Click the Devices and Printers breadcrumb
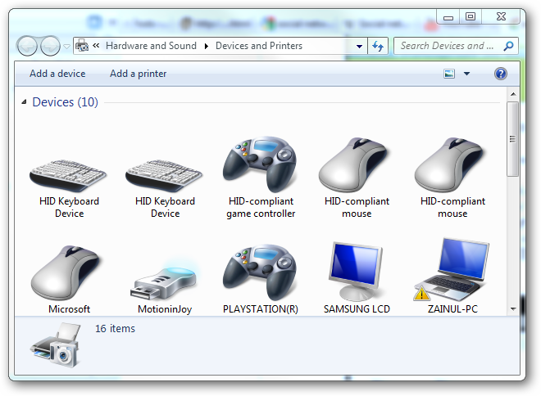The image size is (541, 396). 259,46
